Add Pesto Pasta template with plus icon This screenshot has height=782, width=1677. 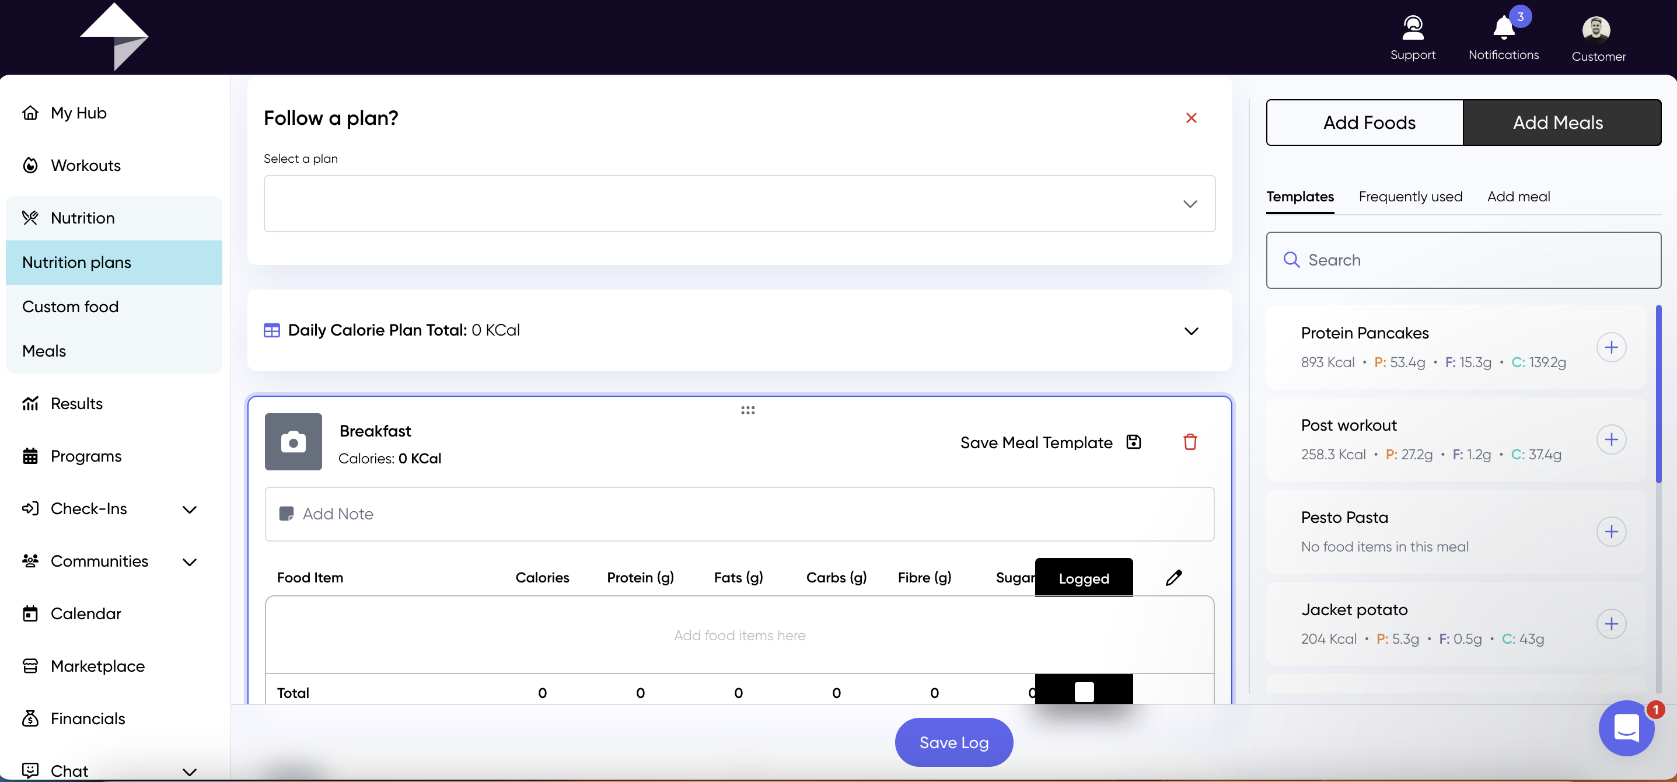[x=1611, y=532]
